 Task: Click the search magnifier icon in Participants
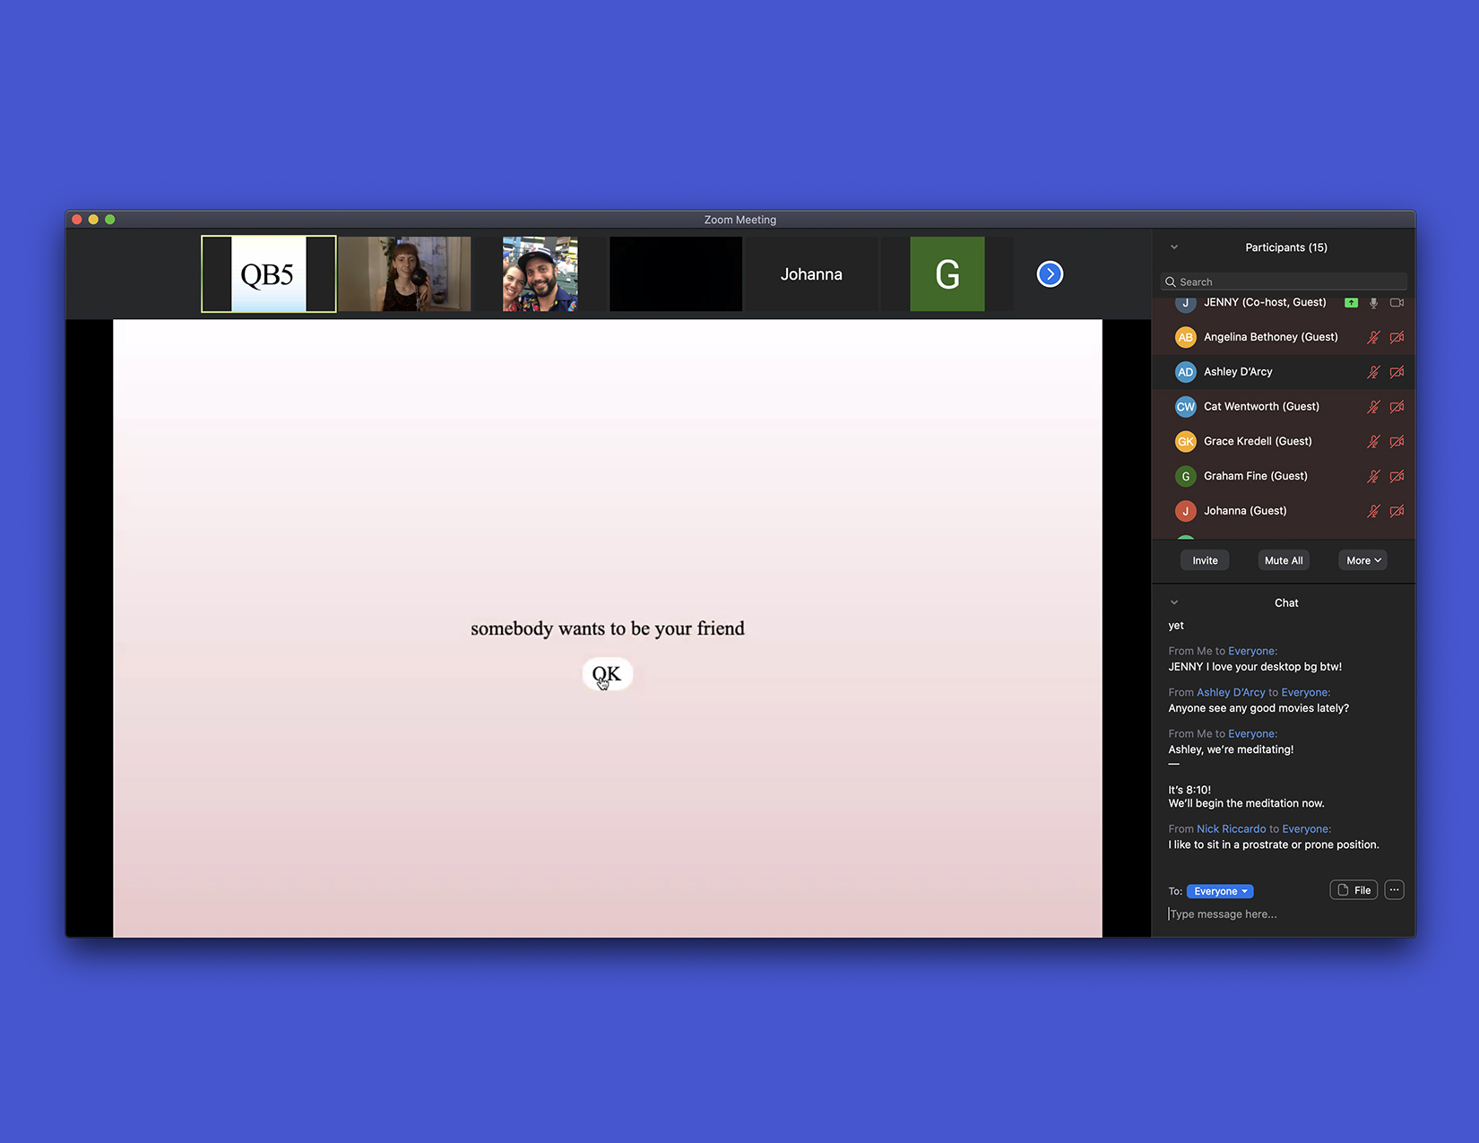click(x=1171, y=282)
